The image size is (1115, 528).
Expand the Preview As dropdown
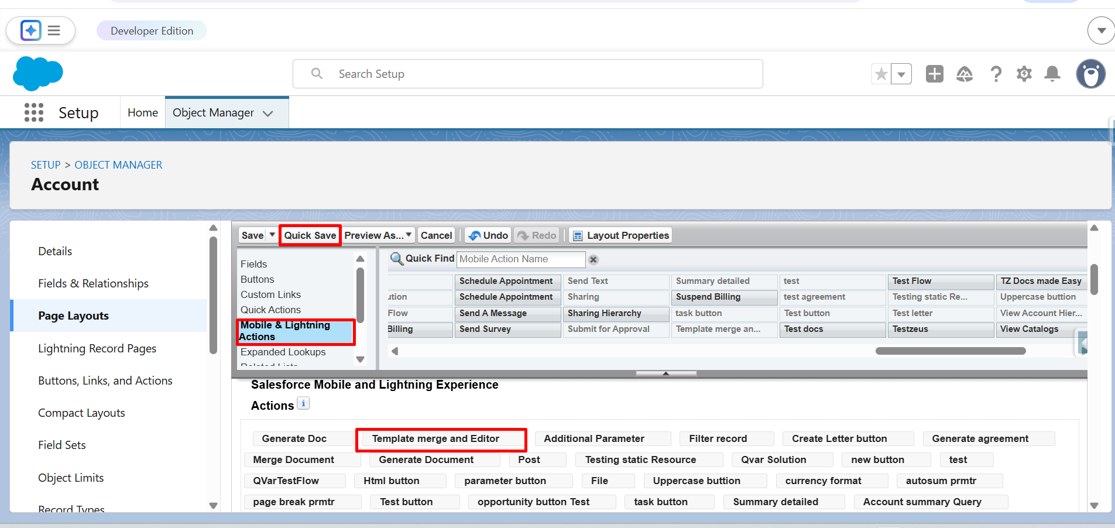pyautogui.click(x=409, y=235)
